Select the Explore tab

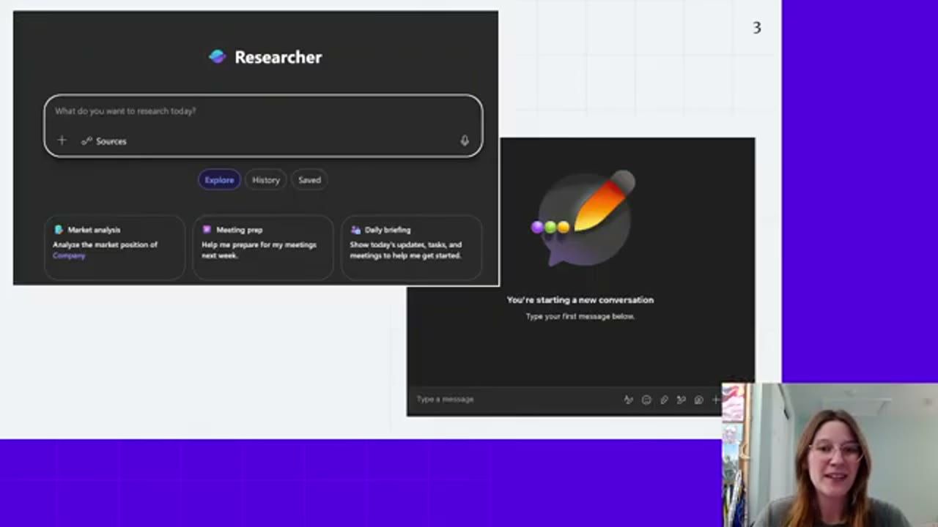tap(219, 180)
